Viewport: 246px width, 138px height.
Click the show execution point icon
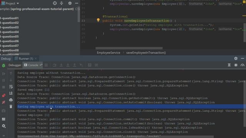tap(46, 65)
